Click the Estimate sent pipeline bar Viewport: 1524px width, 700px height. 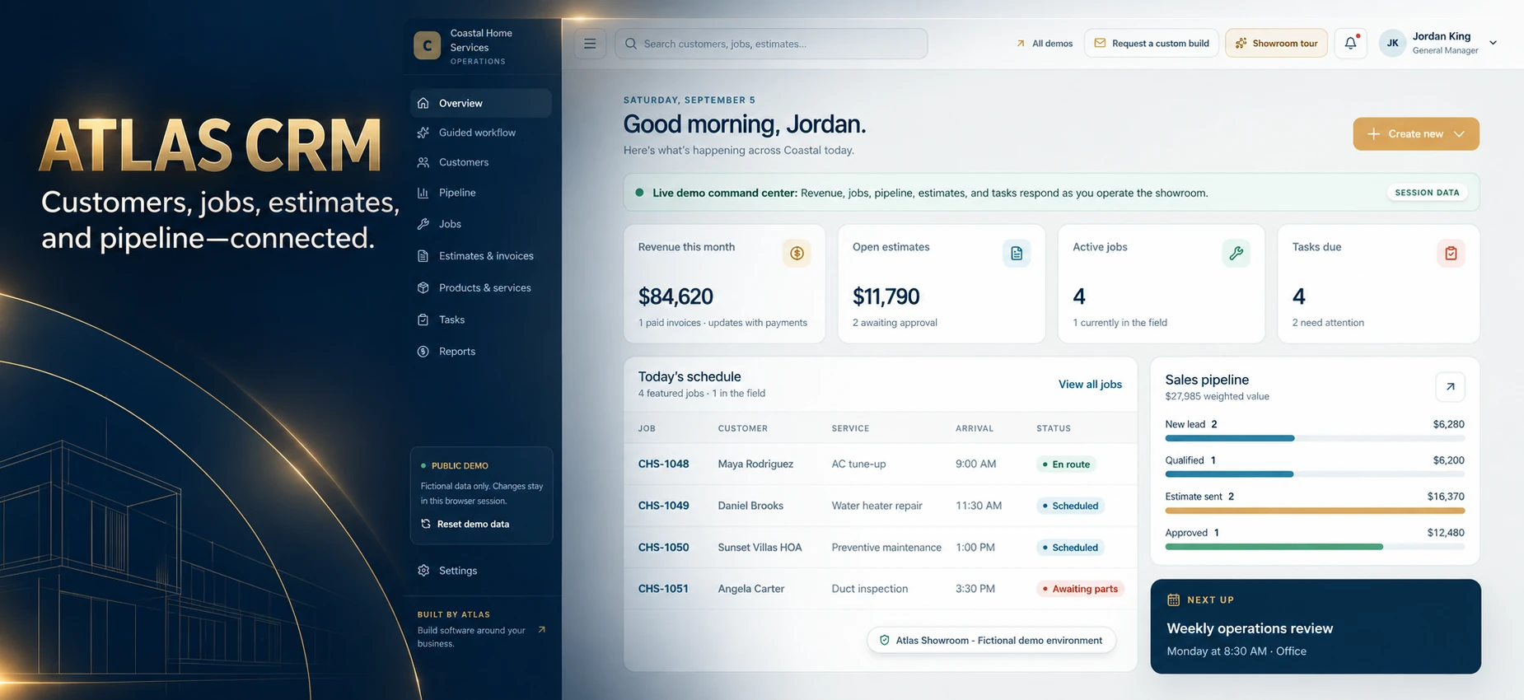[x=1315, y=511]
